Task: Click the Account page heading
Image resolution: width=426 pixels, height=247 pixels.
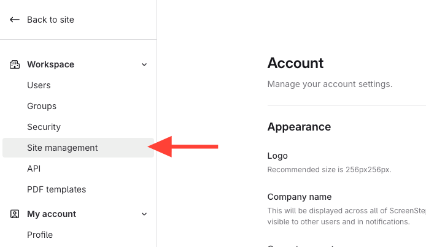Action: coord(295,63)
